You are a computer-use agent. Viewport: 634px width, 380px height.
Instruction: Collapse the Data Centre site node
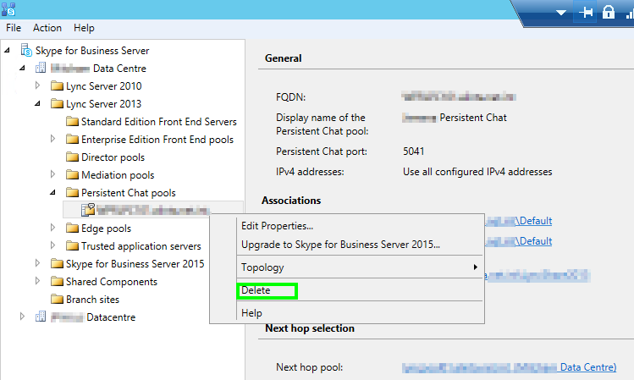(x=22, y=68)
